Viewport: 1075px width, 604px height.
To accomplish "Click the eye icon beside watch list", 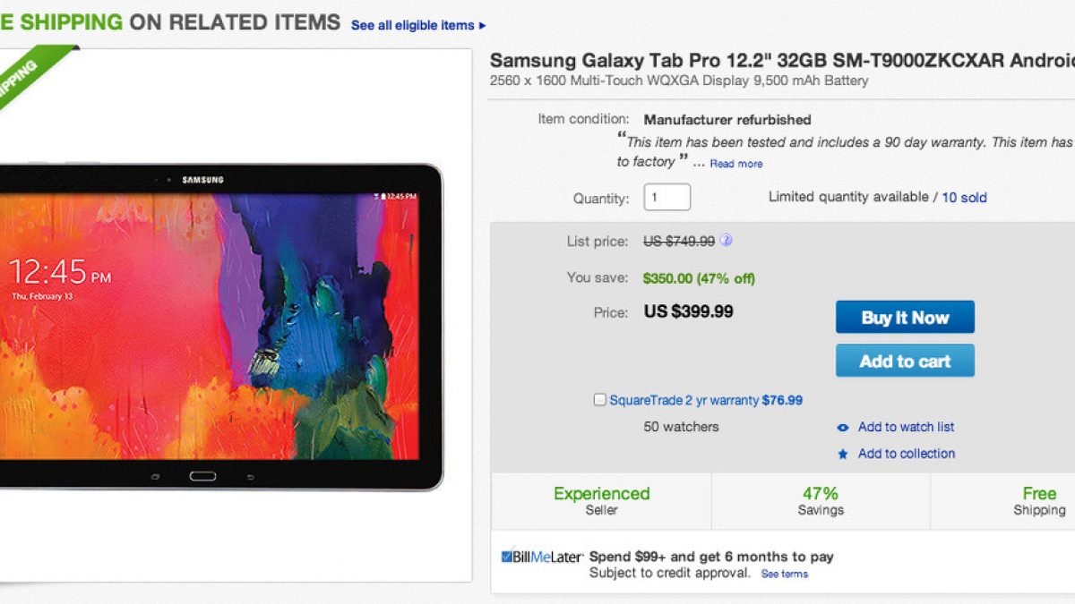I will pos(842,428).
